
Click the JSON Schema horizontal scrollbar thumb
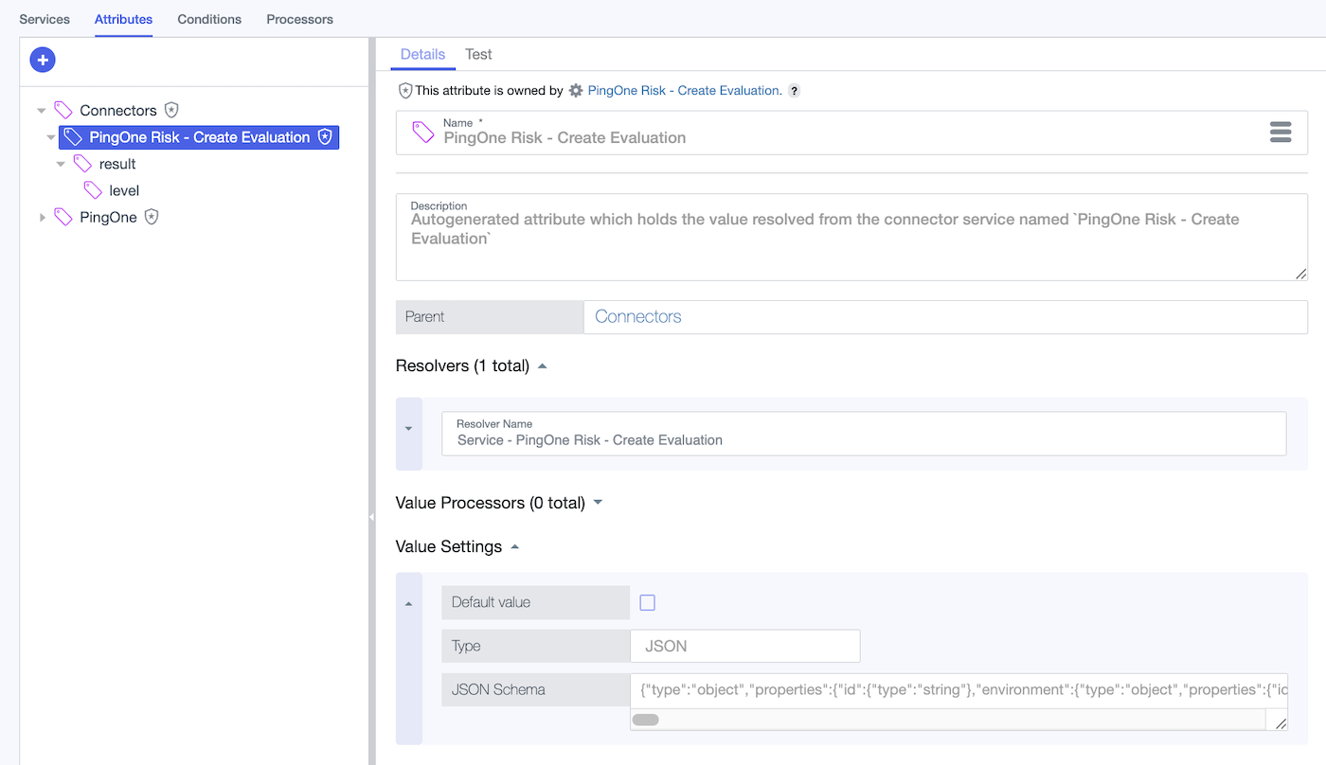tap(646, 720)
